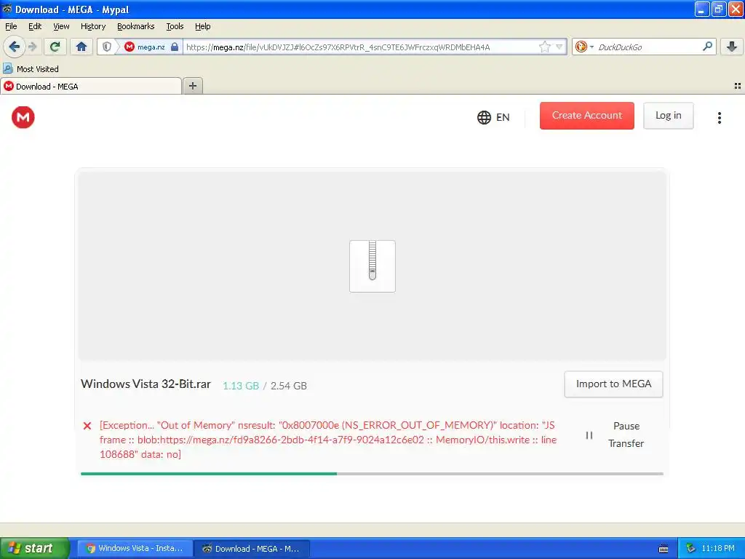Pause the transfer with the pause icon

pos(589,435)
